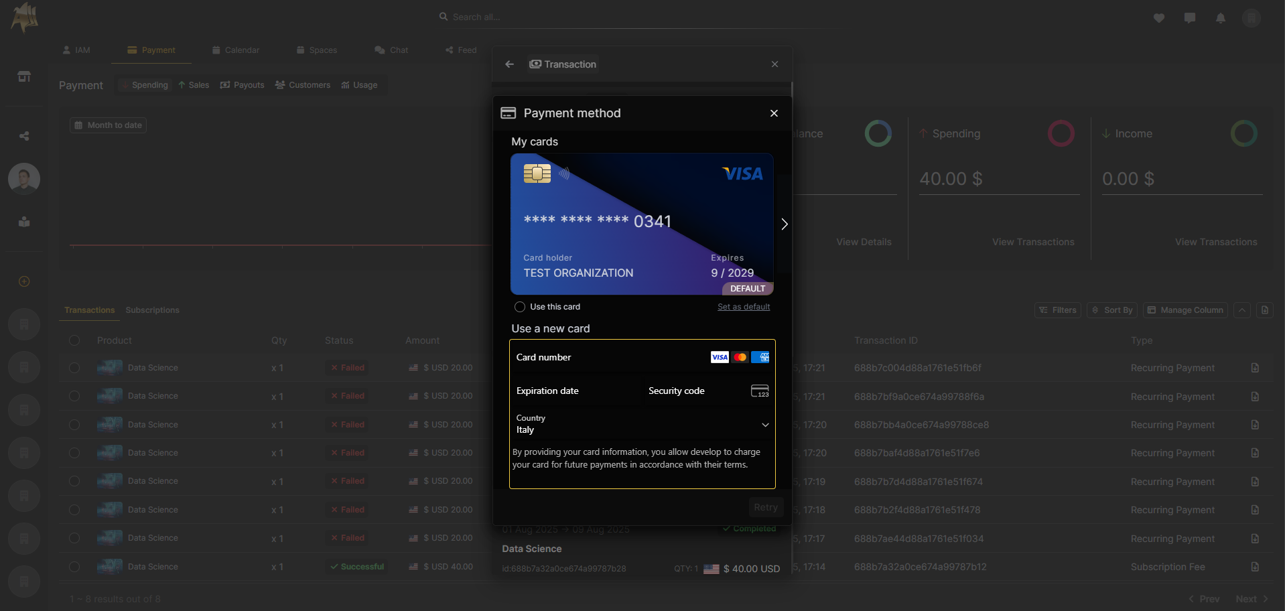1285x611 pixels.
Task: Click the Mastercard brand icon in card form
Action: click(x=740, y=357)
